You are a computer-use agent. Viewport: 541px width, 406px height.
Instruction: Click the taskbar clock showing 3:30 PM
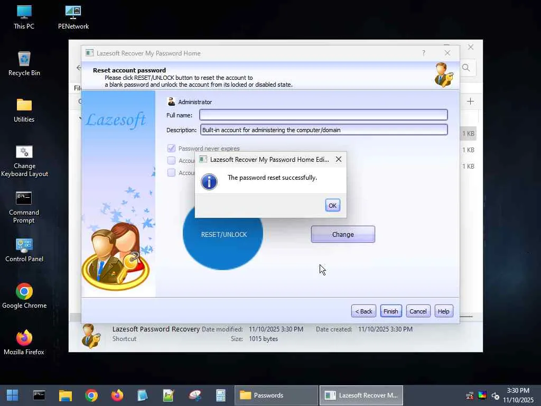[518, 391]
